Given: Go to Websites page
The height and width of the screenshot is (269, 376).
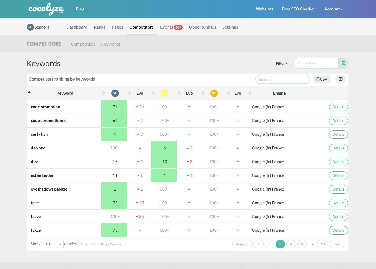Looking at the screenshot, I should [x=264, y=9].
